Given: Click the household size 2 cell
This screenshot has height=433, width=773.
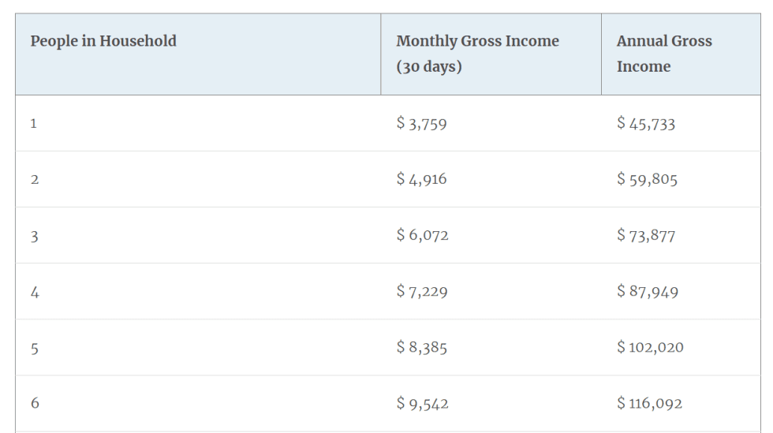Looking at the screenshot, I should 34,180.
